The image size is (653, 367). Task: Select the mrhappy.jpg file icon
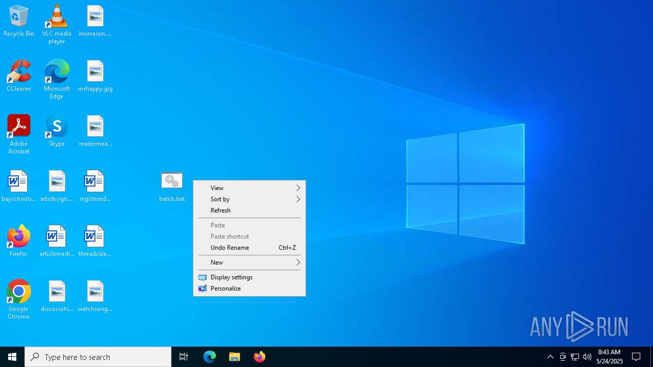(95, 76)
